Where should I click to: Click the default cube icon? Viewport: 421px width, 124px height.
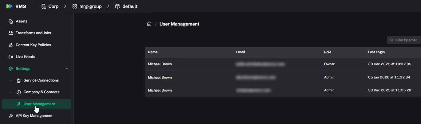117,6
